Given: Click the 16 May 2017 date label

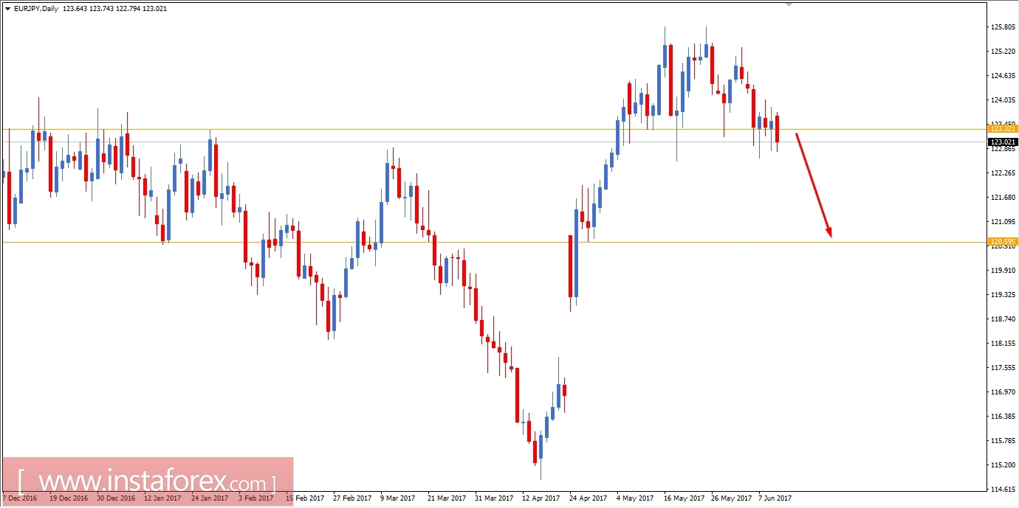Looking at the screenshot, I should point(682,498).
